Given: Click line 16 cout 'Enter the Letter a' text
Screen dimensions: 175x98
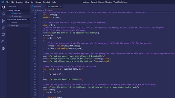Looking at the screenshot, I should tap(71, 33).
